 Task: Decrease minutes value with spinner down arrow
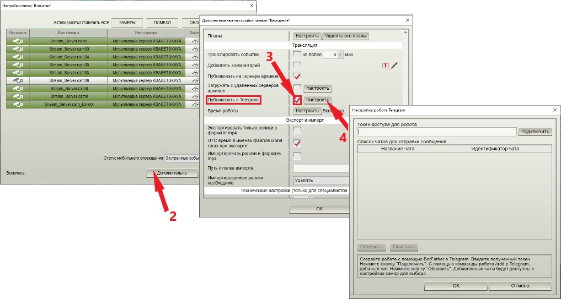[x=340, y=57]
